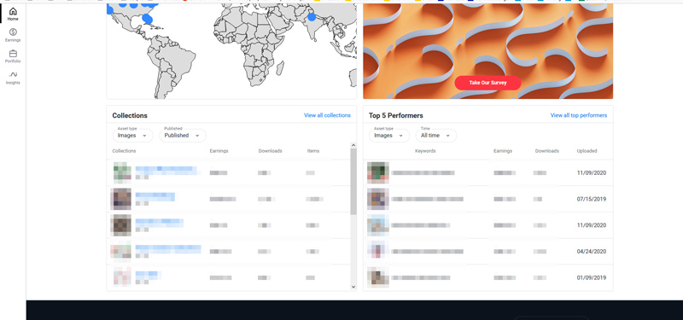Screen dimensions: 683x320
Task: Open the Portfolio section in sidebar
Action: (13, 56)
